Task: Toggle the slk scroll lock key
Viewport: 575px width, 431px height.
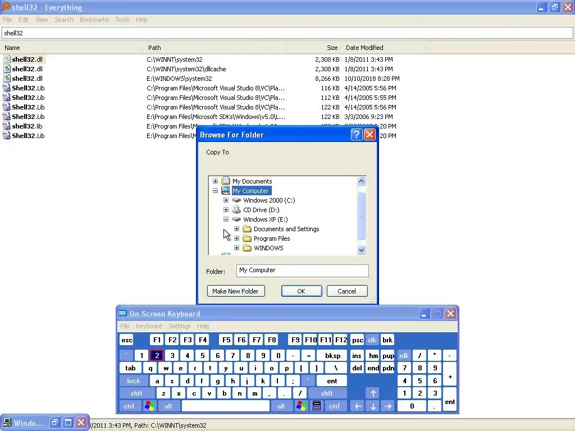Action: coord(372,340)
